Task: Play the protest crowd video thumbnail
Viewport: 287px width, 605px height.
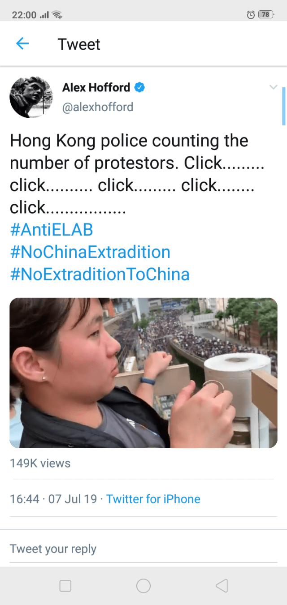Action: click(143, 373)
